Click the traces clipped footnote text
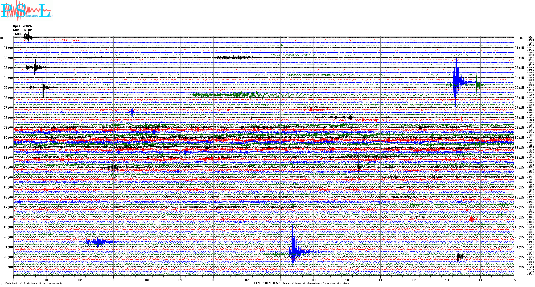Screen dimensions: 535x287 316,283
